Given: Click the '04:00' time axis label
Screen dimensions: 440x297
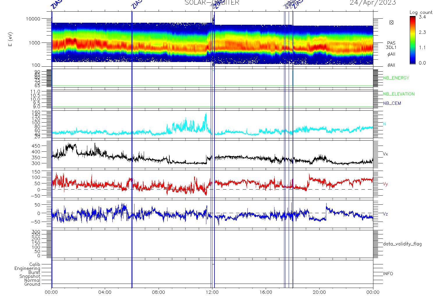Looking at the screenshot, I should tap(105, 292).
